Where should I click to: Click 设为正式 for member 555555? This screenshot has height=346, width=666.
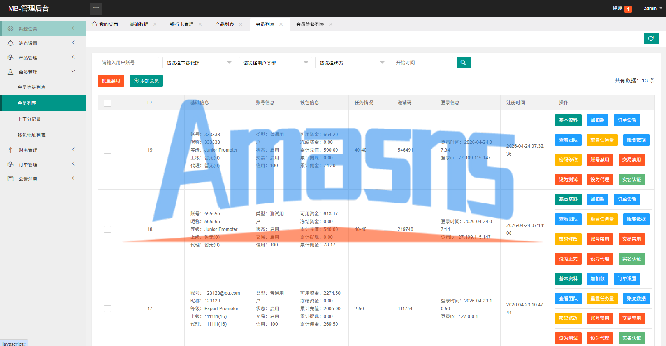tap(568, 259)
